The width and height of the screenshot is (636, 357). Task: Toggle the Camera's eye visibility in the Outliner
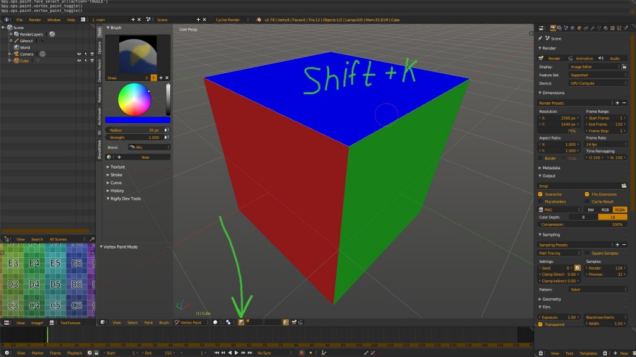coord(79,54)
